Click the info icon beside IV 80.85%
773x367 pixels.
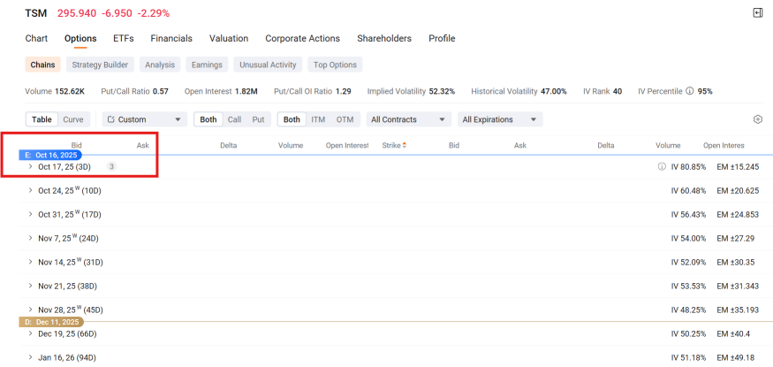pos(662,166)
